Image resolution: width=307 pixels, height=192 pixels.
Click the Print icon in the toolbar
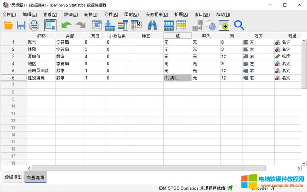34,26
